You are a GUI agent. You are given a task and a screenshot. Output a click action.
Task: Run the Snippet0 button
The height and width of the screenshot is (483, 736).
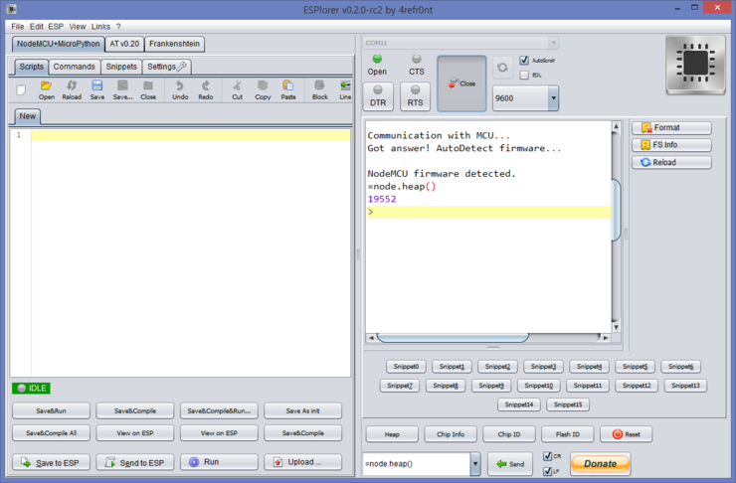406,367
